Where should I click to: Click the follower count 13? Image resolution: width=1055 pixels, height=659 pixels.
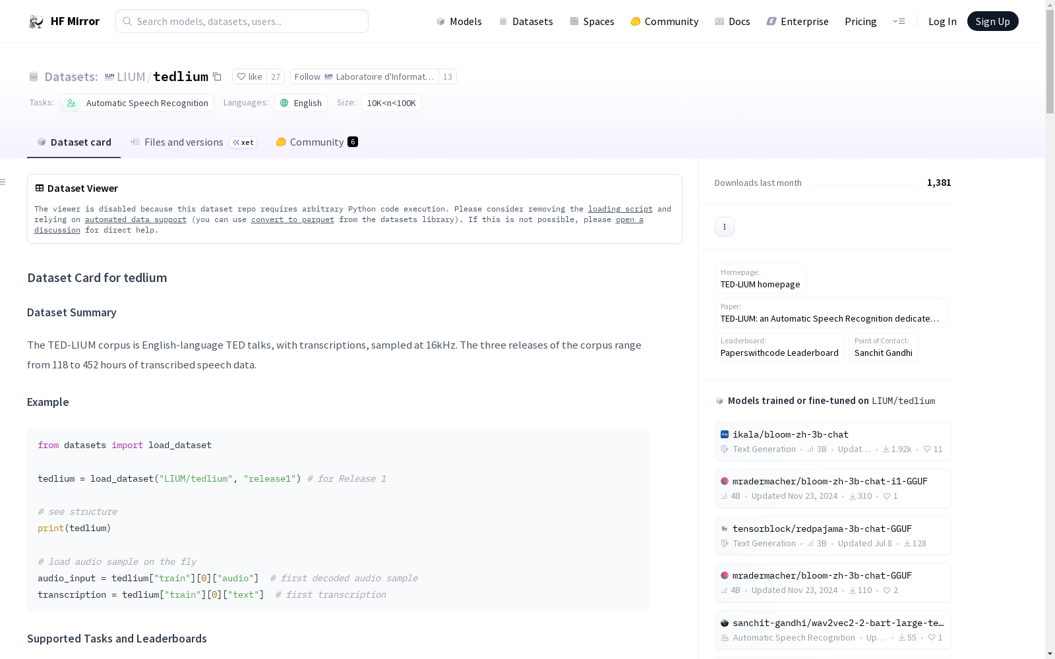[448, 76]
